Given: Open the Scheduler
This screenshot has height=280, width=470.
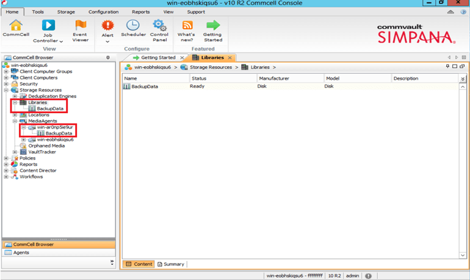Looking at the screenshot, I should 133,26.
